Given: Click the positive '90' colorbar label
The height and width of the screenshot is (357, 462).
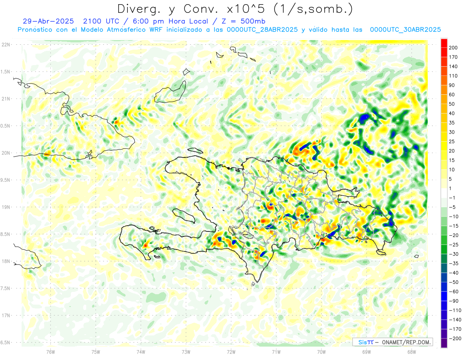Looking at the screenshot, I should (452, 85).
